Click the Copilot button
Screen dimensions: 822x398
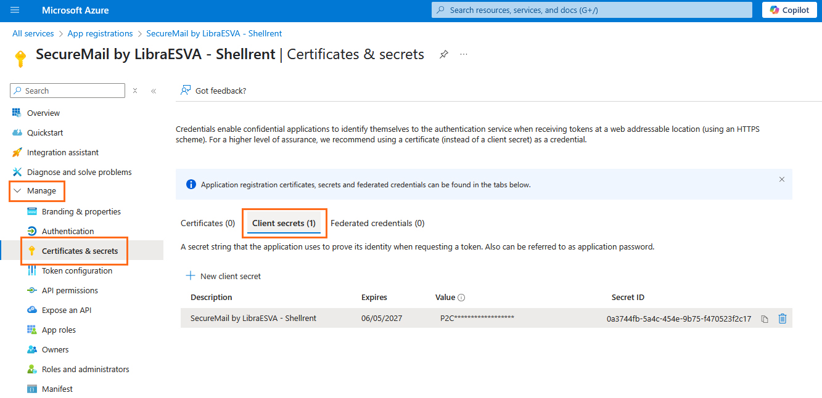(x=789, y=10)
